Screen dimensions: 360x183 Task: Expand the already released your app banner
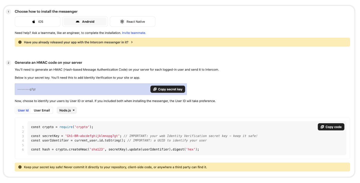click(x=182, y=42)
